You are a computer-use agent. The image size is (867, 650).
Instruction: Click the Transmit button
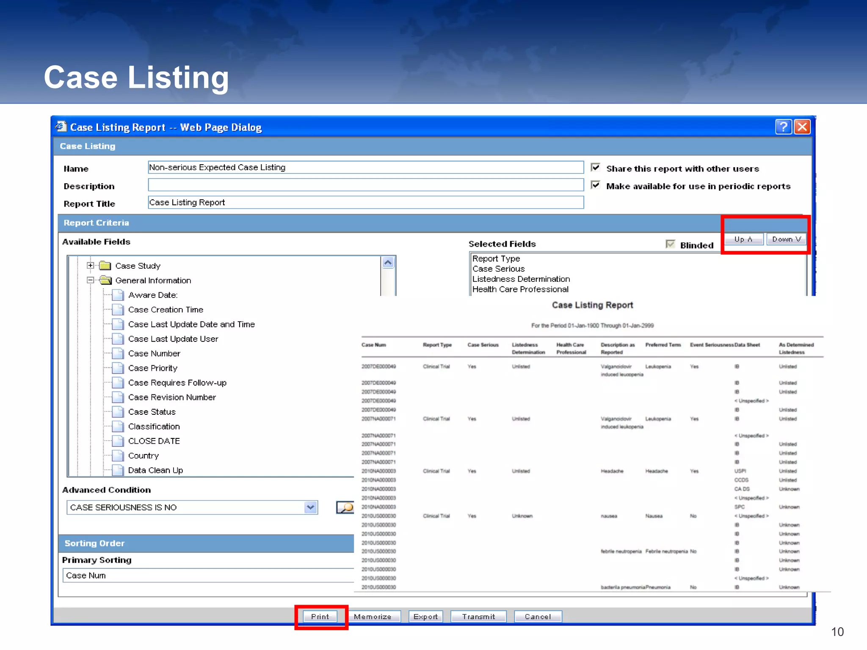(478, 617)
